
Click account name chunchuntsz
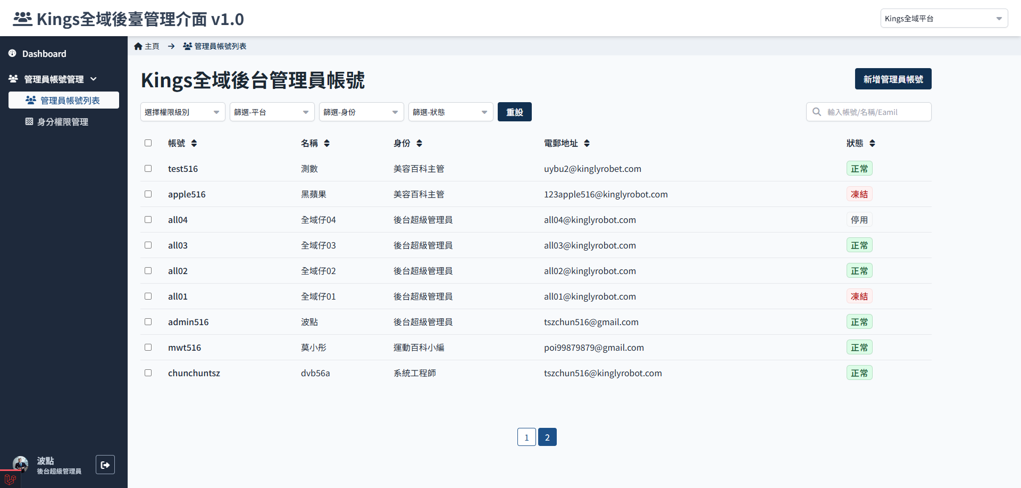pos(194,373)
